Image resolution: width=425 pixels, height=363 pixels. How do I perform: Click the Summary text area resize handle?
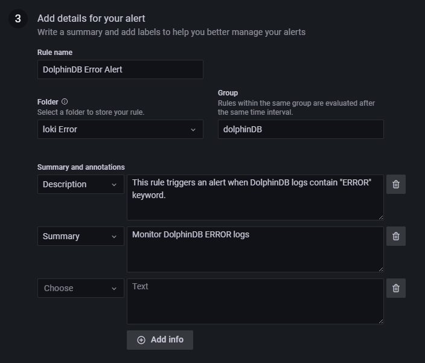[380, 269]
